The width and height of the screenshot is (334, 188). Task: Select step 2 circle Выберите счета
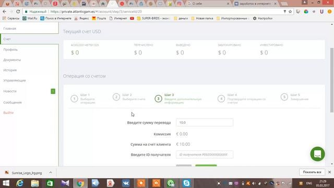[116, 97]
